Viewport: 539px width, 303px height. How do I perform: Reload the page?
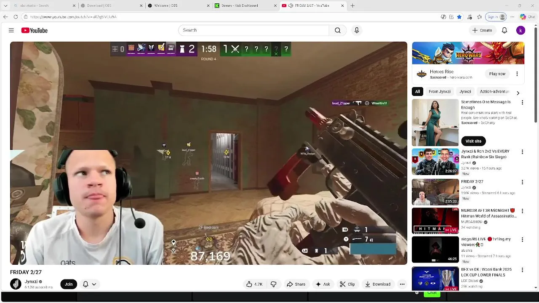click(16, 17)
